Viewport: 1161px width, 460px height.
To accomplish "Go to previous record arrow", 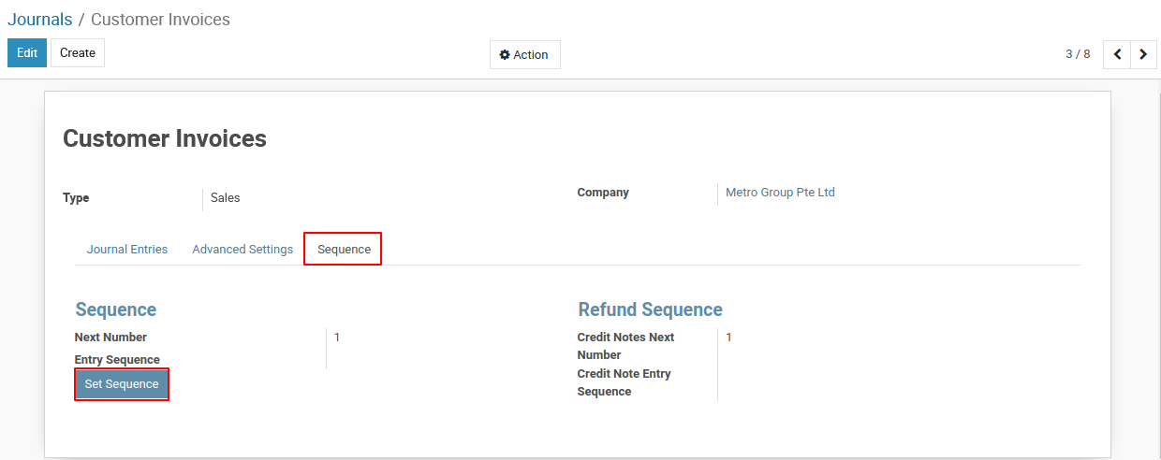I will tap(1116, 54).
